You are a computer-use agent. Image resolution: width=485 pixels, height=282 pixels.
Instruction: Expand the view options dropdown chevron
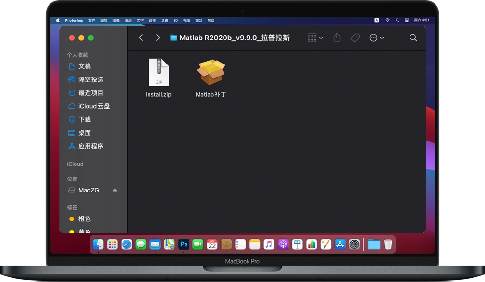pyautogui.click(x=320, y=37)
